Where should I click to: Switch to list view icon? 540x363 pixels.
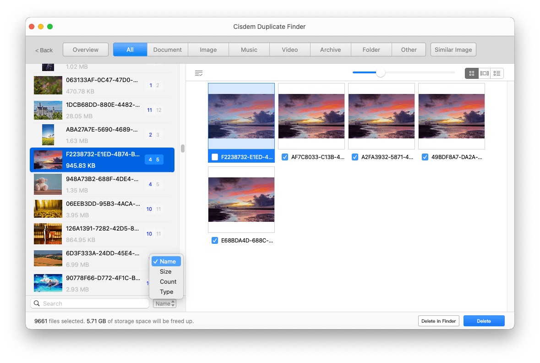coord(497,73)
